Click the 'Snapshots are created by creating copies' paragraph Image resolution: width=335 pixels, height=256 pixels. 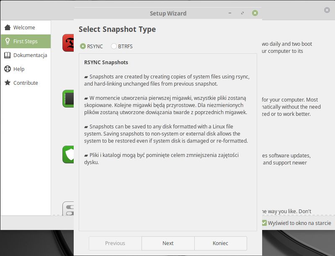point(167,80)
